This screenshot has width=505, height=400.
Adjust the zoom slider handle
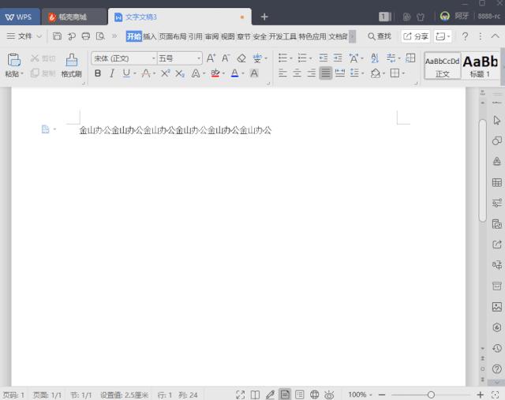click(x=431, y=394)
